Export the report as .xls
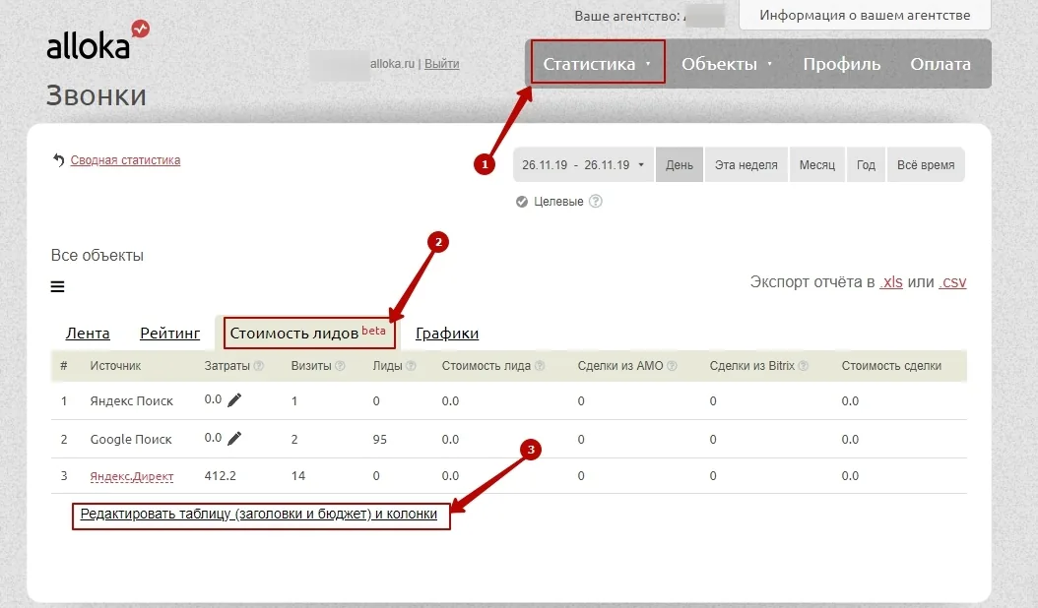1038x608 pixels. 891,281
